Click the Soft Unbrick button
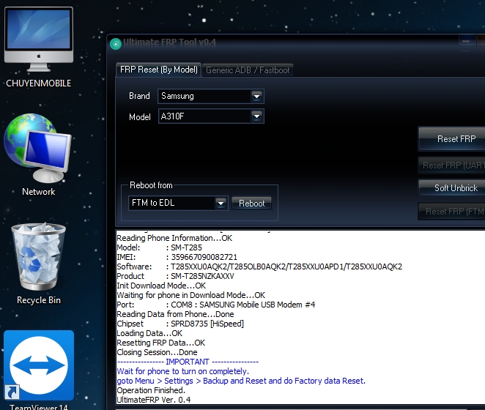Image resolution: width=485 pixels, height=410 pixels. coord(453,188)
